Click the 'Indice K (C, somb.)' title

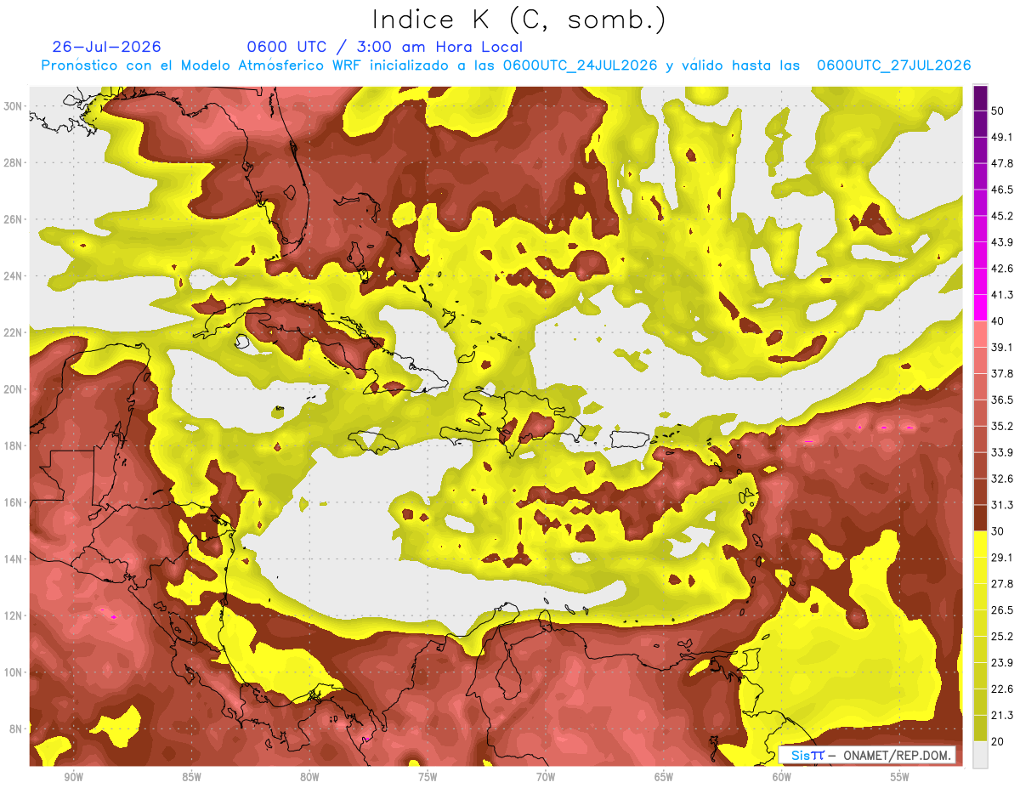tap(518, 20)
